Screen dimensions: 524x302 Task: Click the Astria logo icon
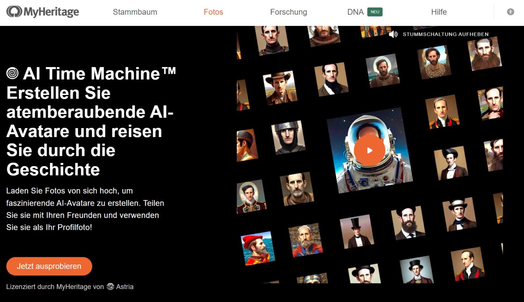point(110,287)
